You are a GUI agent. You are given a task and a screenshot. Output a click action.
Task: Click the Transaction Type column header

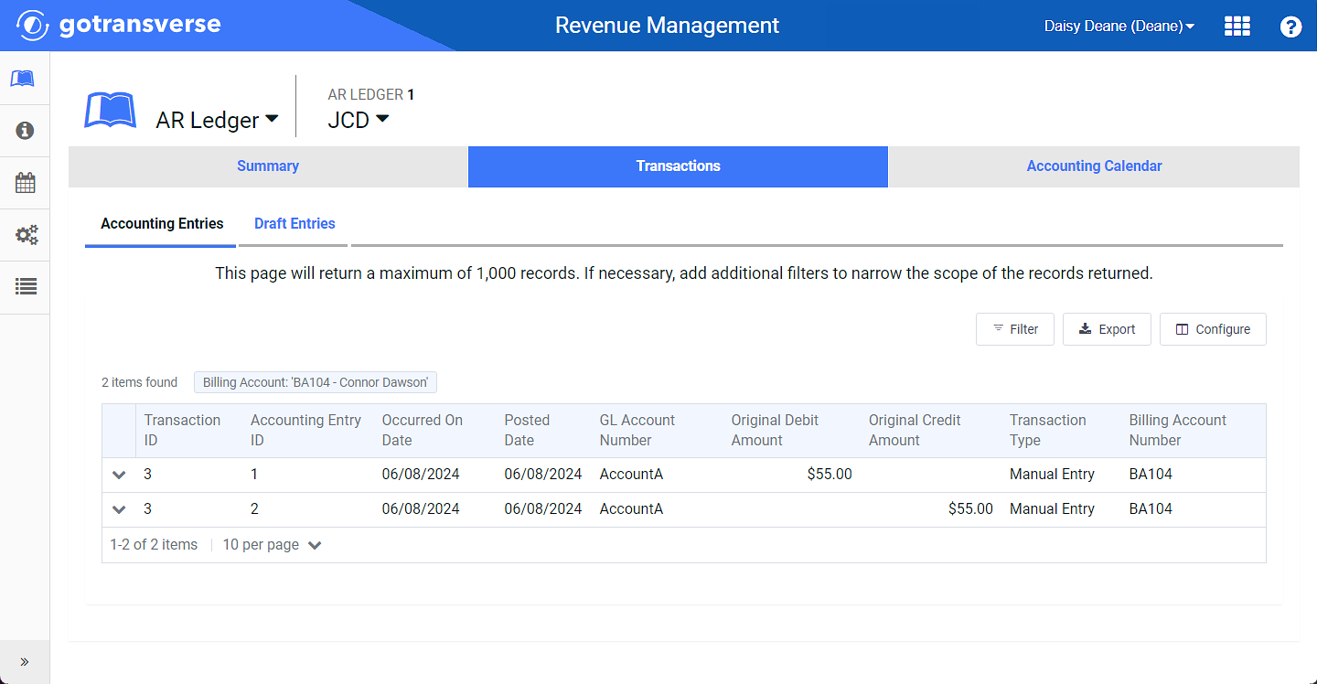1048,430
